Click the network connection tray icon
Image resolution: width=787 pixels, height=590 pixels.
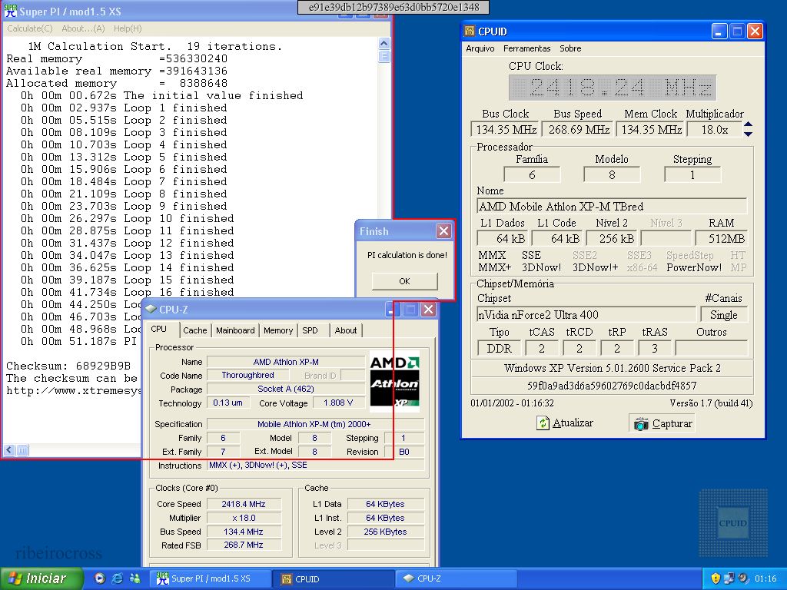point(729,578)
